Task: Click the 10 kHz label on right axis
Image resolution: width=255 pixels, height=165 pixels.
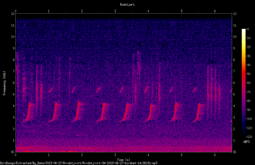Action: [235, 37]
